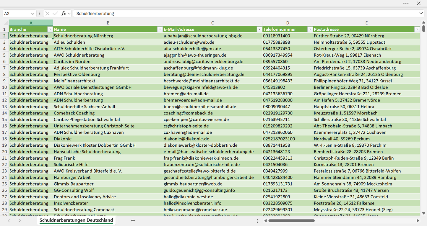The width and height of the screenshot is (427, 226).
Task: Select row 5 header
Action: tap(4, 55)
